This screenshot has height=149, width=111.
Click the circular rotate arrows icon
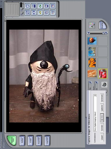click(x=27, y=6)
